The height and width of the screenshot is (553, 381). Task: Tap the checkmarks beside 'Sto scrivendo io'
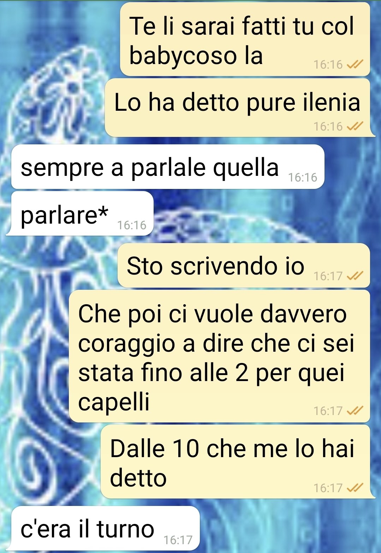coord(355,276)
